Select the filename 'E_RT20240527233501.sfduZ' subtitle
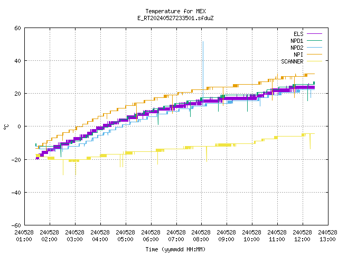The width and height of the screenshot is (338, 254). pos(175,18)
